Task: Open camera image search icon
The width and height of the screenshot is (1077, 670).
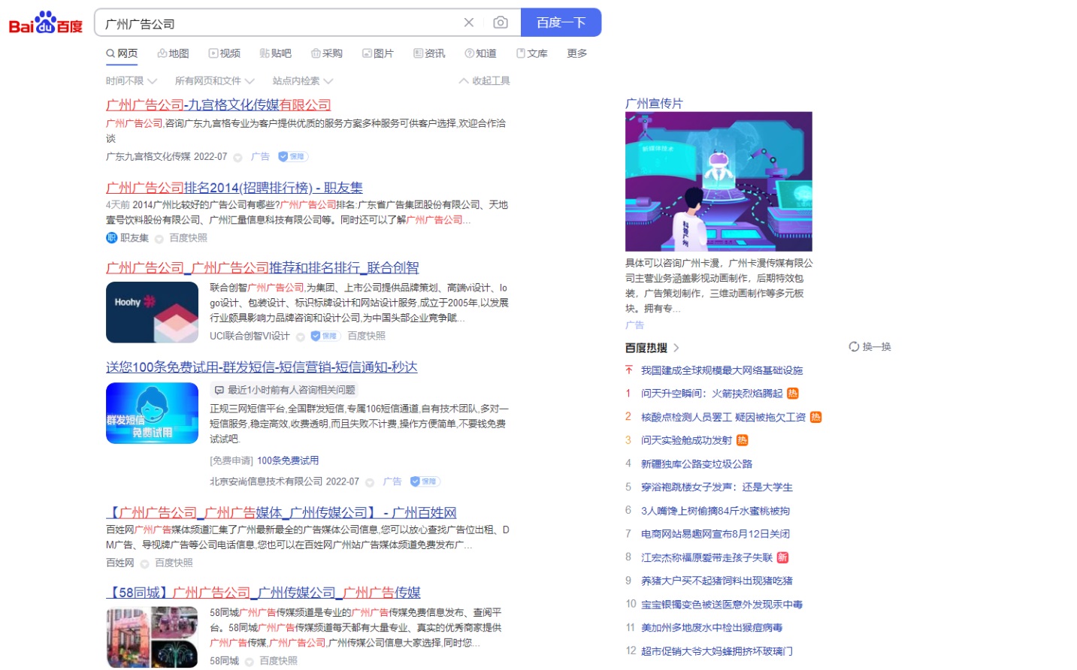Action: pyautogui.click(x=501, y=23)
